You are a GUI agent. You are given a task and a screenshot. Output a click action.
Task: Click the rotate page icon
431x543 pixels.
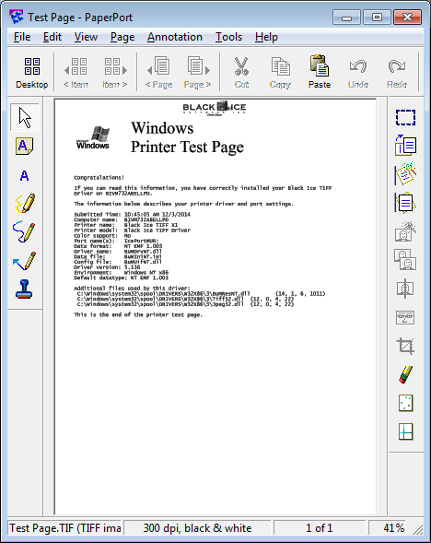405,145
